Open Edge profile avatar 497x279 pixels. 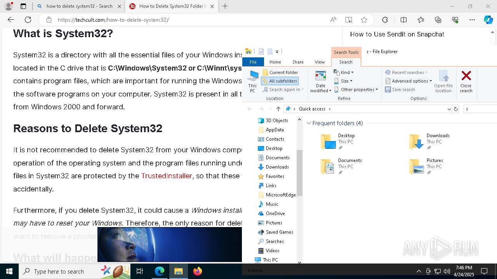click(9, 6)
